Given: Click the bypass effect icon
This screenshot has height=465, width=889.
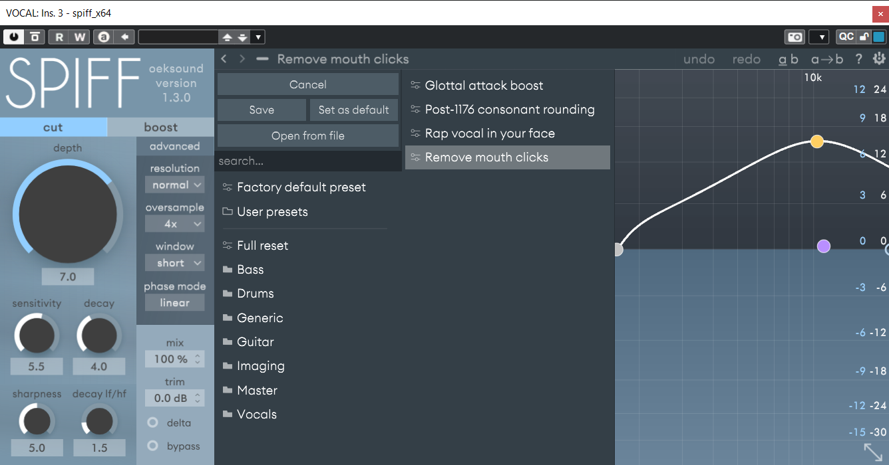Looking at the screenshot, I should tap(35, 37).
